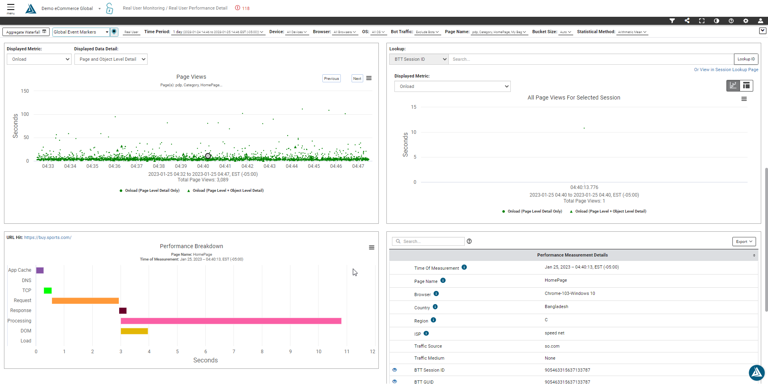Click the Next page views button

point(357,78)
